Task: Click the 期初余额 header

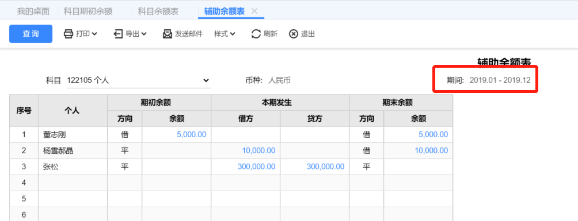Action: (x=159, y=103)
